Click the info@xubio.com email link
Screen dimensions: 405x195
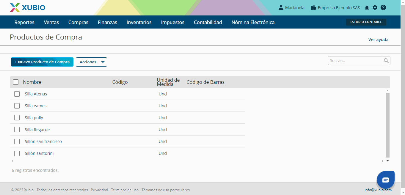pyautogui.click(x=378, y=190)
